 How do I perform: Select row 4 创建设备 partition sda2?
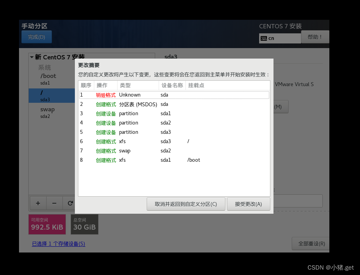(174, 123)
